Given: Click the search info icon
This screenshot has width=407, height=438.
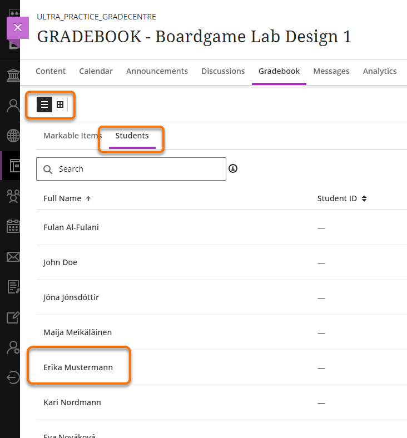Looking at the screenshot, I should tap(233, 168).
